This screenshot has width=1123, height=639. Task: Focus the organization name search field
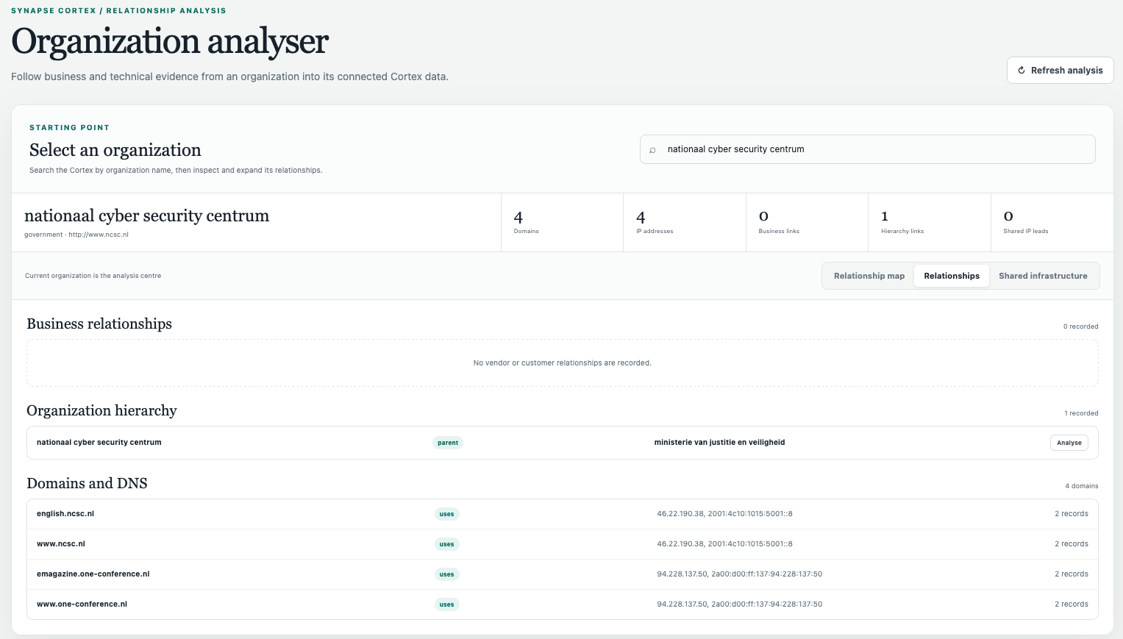(867, 149)
